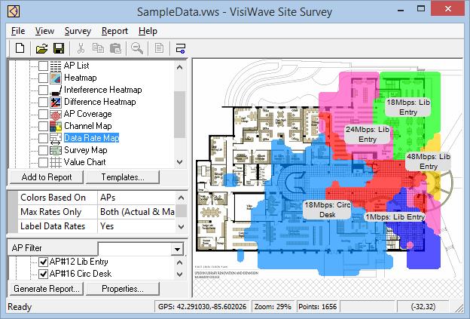Click the Data Rate Map icon
Viewport: 470px width, 319px height.
(56, 138)
